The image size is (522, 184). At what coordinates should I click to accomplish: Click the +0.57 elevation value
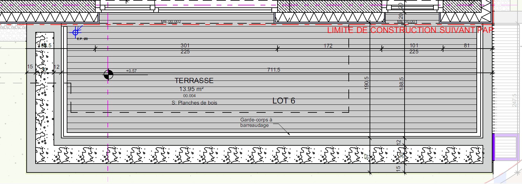pyautogui.click(x=131, y=71)
